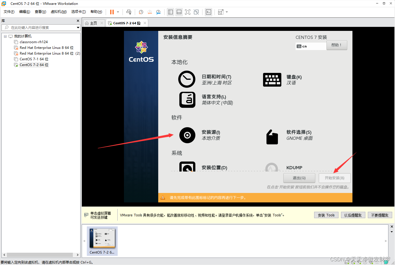Expand the library search dropdown arrow
The image size is (395, 265).
(x=78, y=27)
